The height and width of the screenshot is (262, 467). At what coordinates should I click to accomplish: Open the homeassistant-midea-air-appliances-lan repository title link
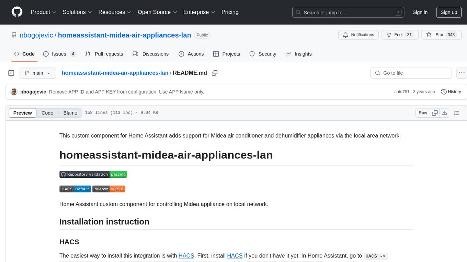[x=124, y=35]
